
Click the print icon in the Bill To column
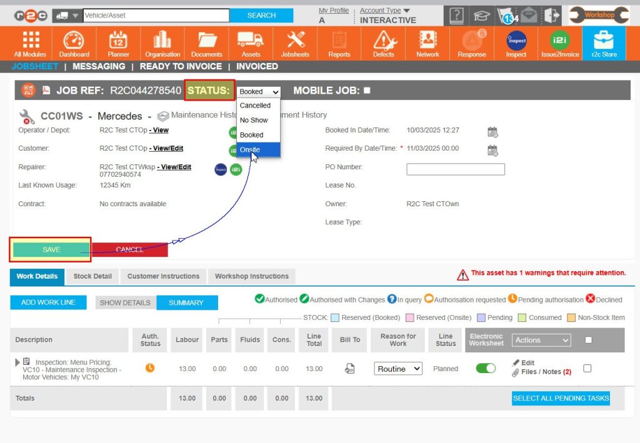pos(349,369)
